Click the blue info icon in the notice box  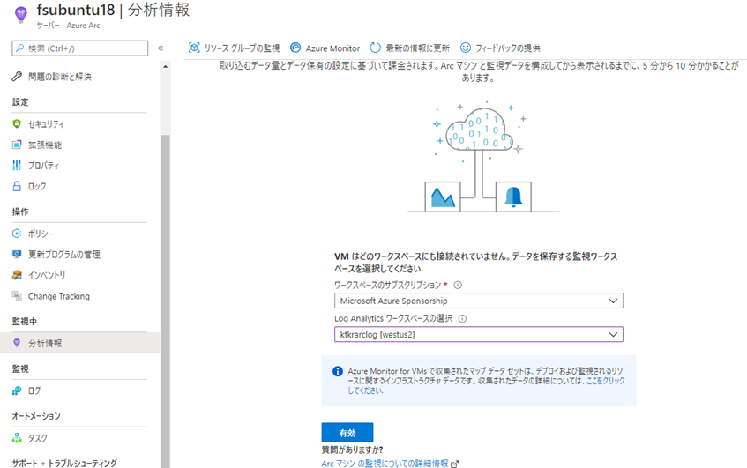pos(337,371)
